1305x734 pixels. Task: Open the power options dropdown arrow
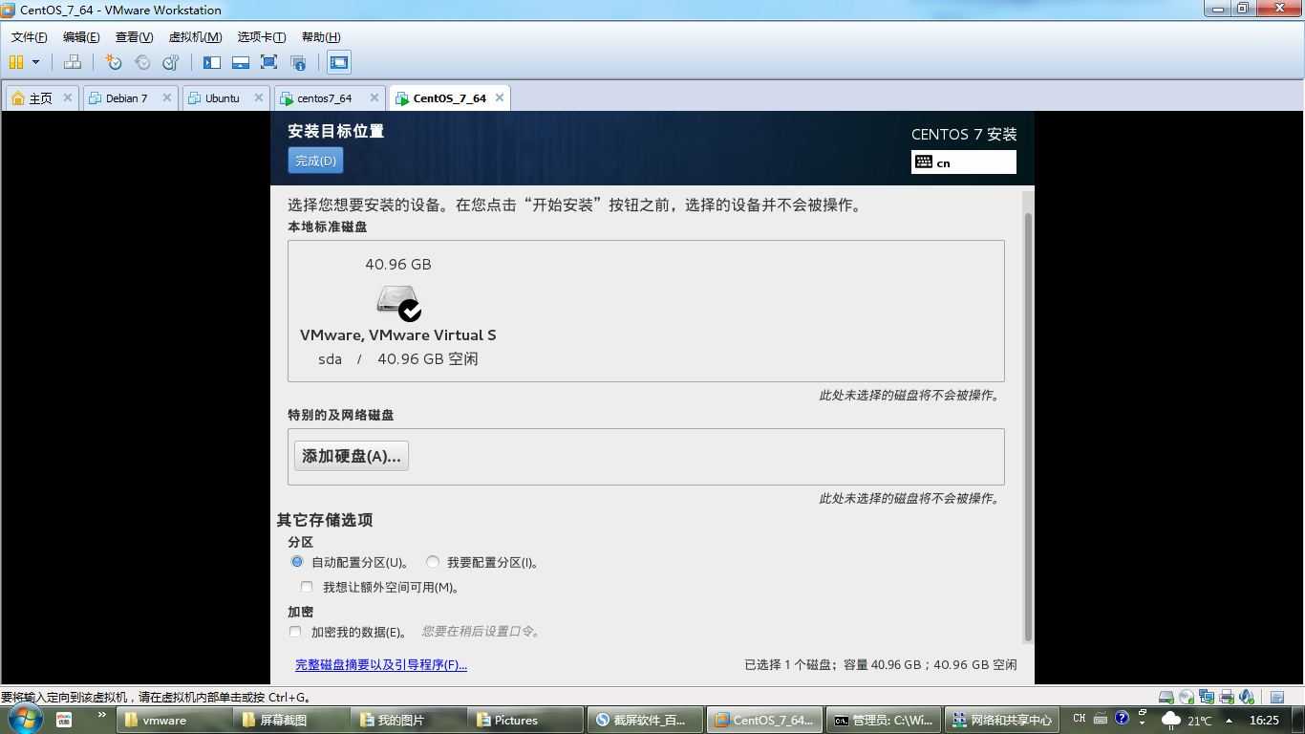point(36,62)
